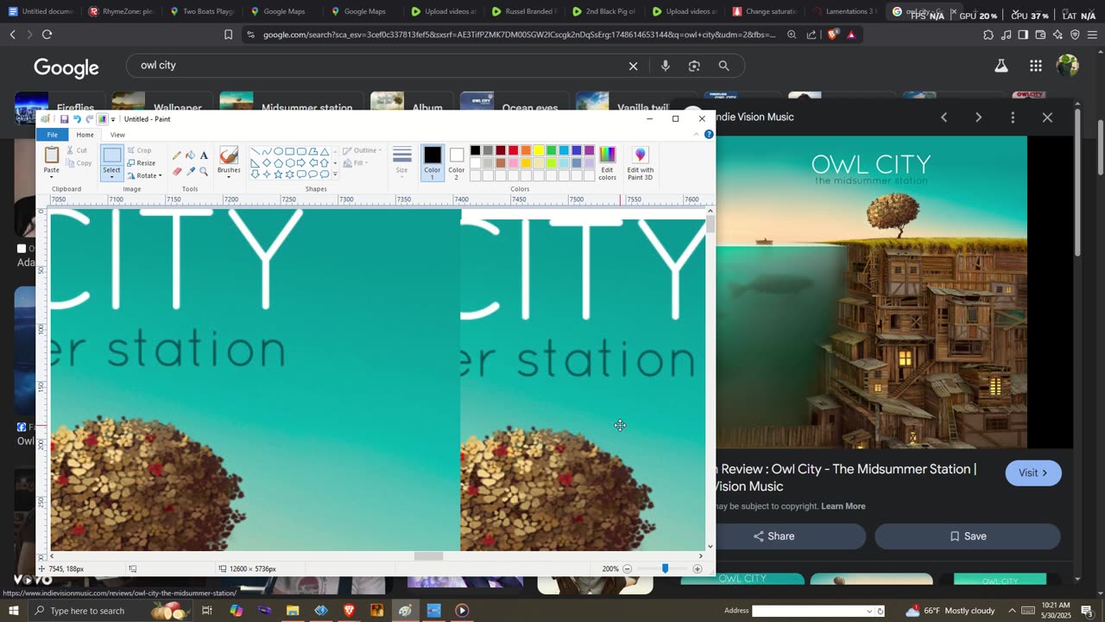Screen dimensions: 1105x622
Task: Click the Share button in preview panel
Action: [x=773, y=536]
